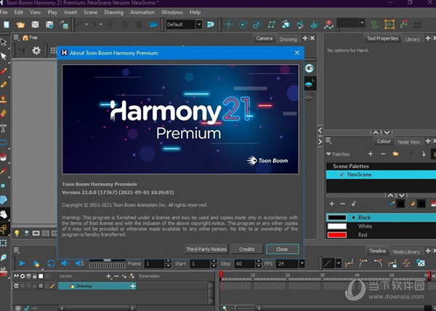Viewport: 436px width, 311px height.
Task: Open the Animation menu
Action: click(x=142, y=12)
